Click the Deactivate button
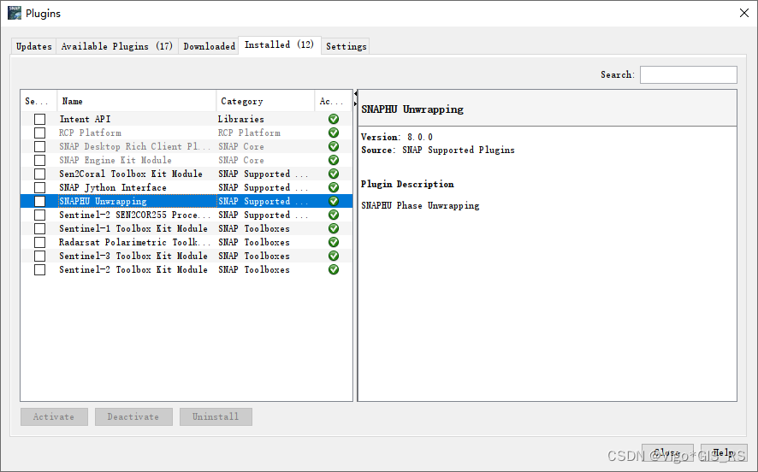 [133, 416]
